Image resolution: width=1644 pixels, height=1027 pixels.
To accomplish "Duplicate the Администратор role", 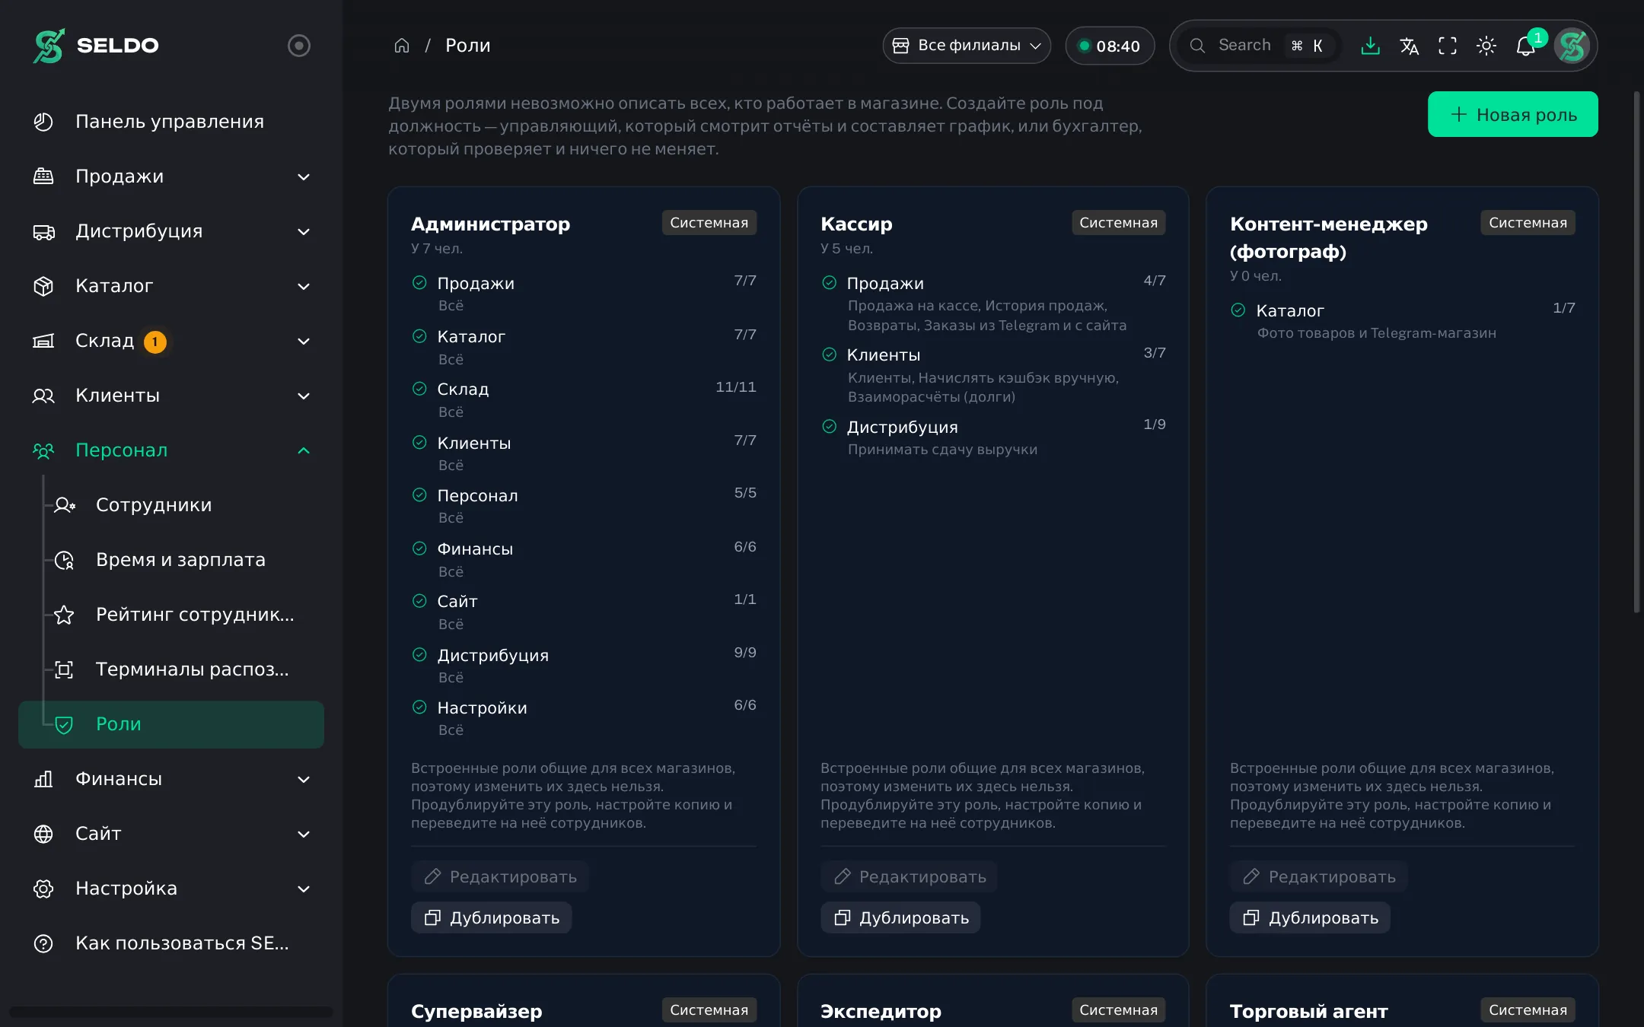I will click(x=492, y=917).
